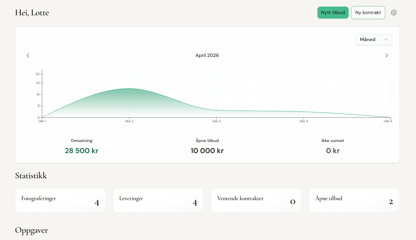Click the Ny kontrakt button
The width and height of the screenshot is (416, 240).
tap(368, 13)
